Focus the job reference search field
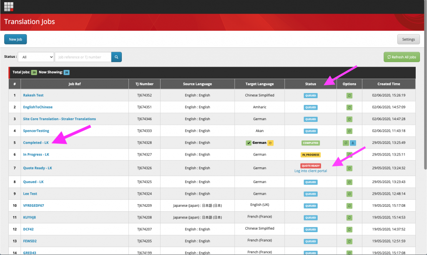The image size is (427, 255). [83, 57]
